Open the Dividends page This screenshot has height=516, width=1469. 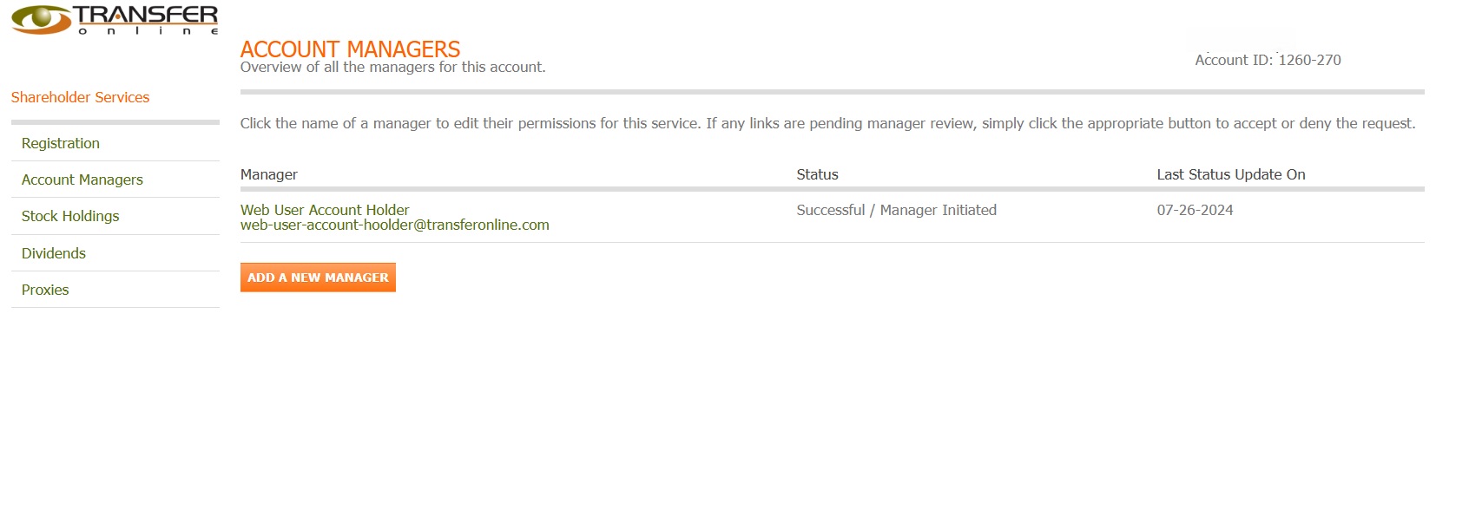[54, 253]
